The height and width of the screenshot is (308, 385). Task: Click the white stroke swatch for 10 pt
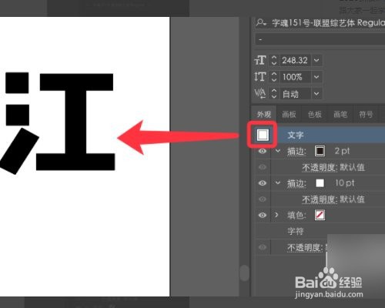coord(320,183)
